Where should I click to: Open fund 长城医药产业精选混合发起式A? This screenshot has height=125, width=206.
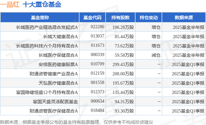point(47,27)
